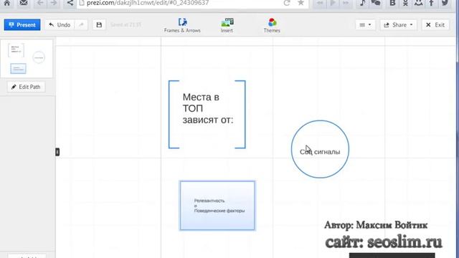Click the media rewind icon in browser toolbar
The height and width of the screenshot is (258, 459).
(320, 3)
